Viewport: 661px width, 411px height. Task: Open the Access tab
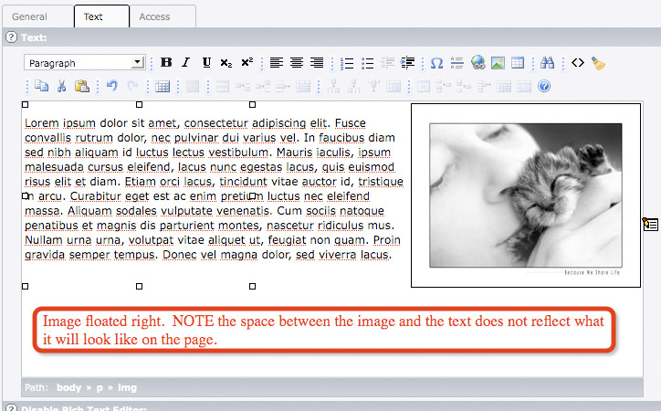point(154,16)
